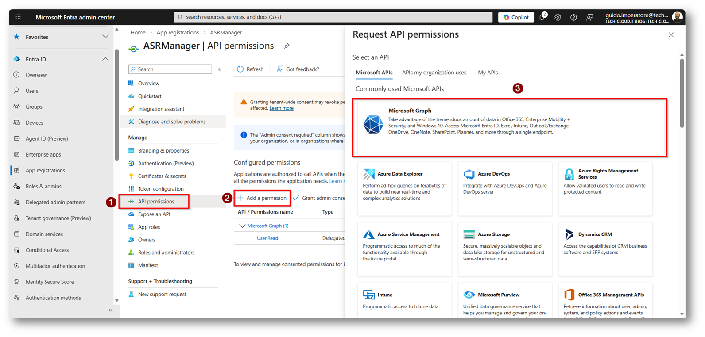This screenshot has width=705, height=337.
Task: Open Authentication (Preview) item
Action: 166,163
